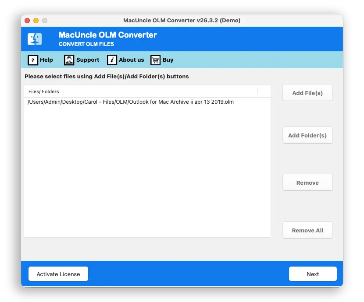
Task: Click the Buy shopping cart icon
Action: (155, 60)
